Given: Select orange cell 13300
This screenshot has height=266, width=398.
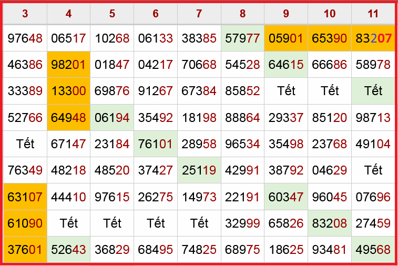Looking at the screenshot, I should click(x=68, y=91).
